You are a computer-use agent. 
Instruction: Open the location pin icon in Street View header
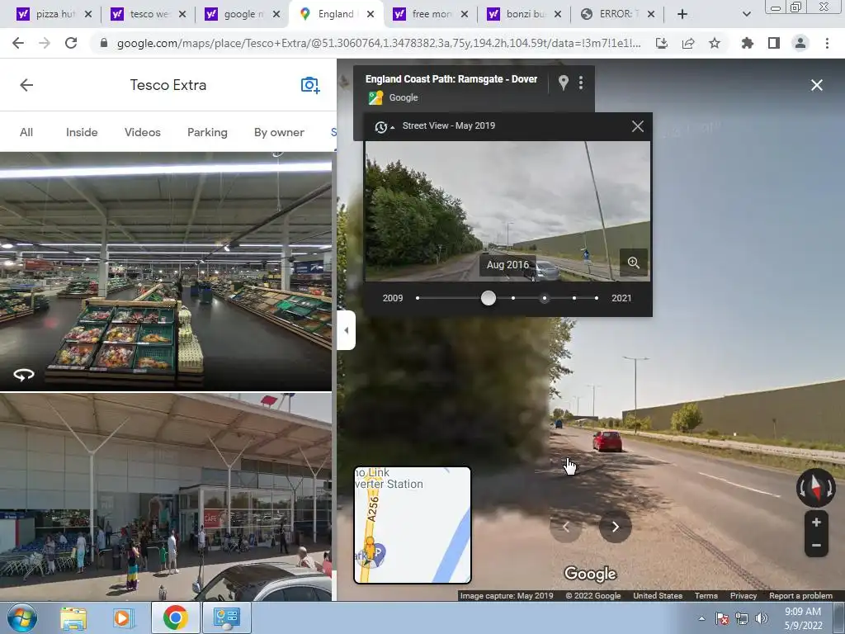(x=563, y=83)
